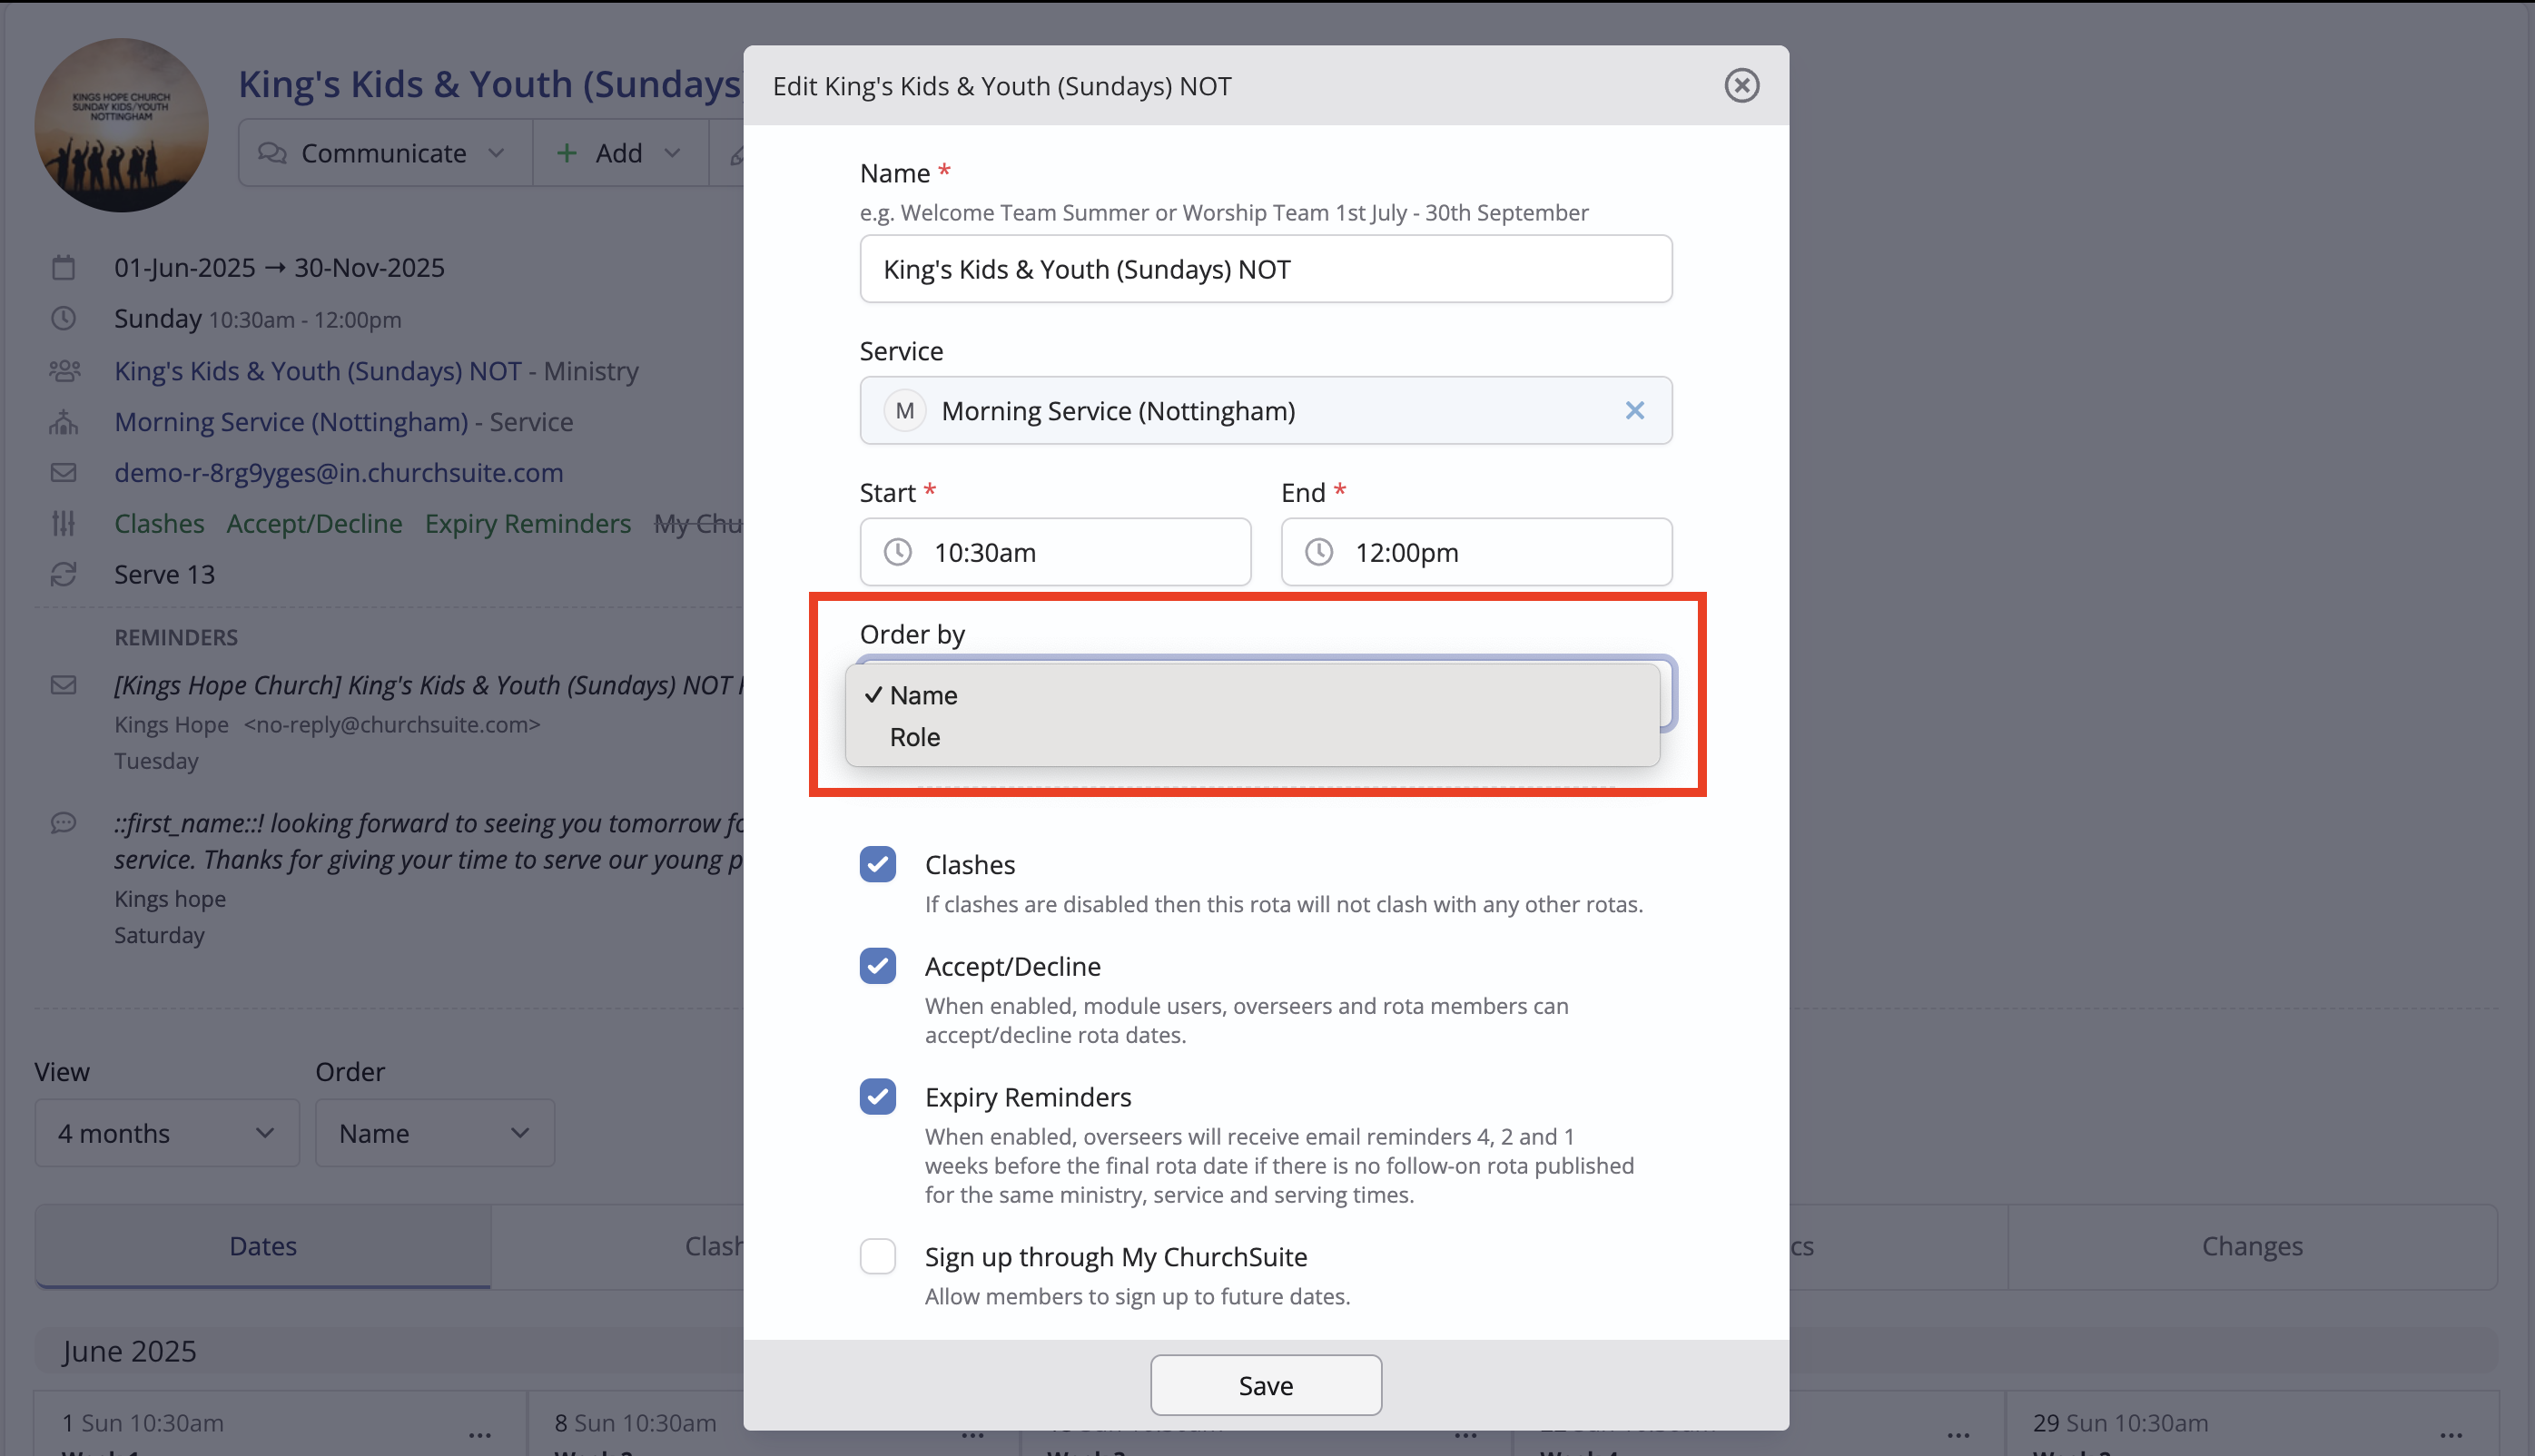The height and width of the screenshot is (1456, 2535).
Task: Open options menu for 1 Sun 10:30am
Action: coord(480,1434)
